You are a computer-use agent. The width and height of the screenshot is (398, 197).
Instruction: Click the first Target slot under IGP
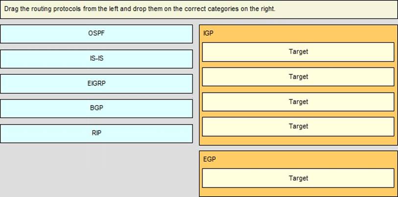click(x=298, y=52)
